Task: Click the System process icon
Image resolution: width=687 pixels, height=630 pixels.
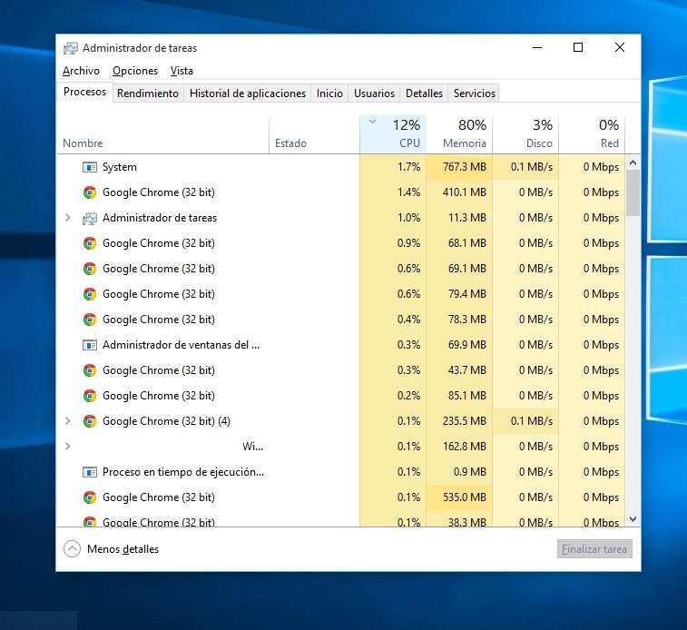Action: click(90, 167)
